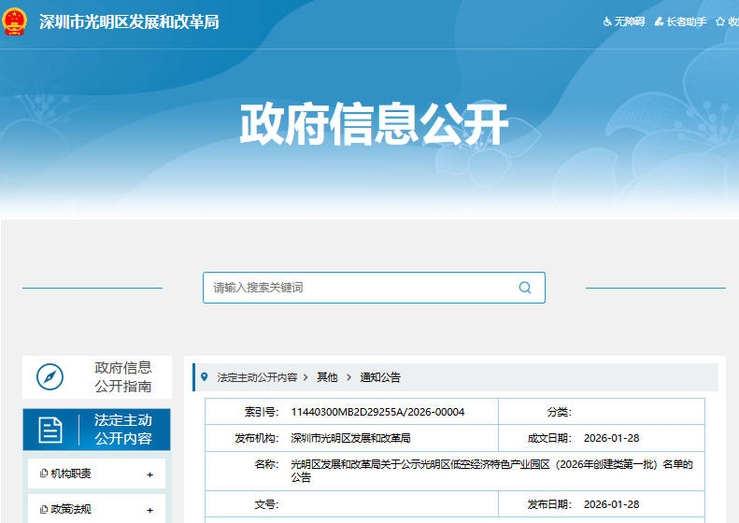Click the breadcrumb location pin icon
This screenshot has height=523, width=739.
pos(204,377)
